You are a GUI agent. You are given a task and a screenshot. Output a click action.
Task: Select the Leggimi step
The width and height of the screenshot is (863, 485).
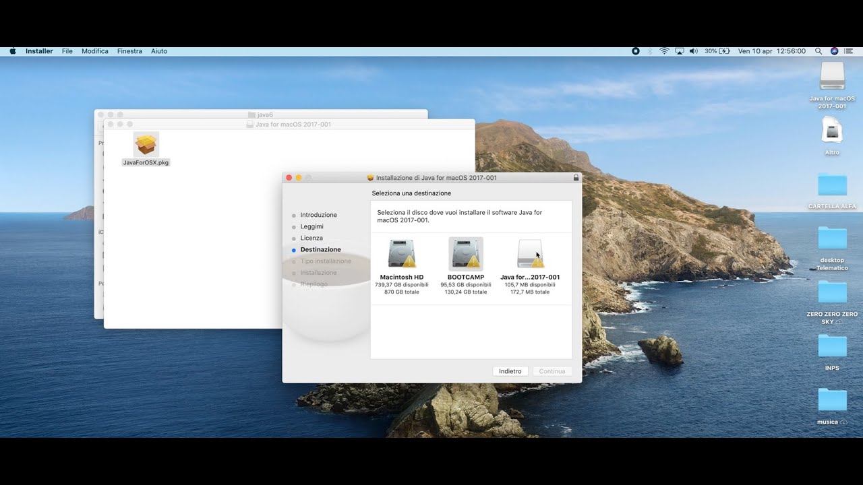(311, 226)
